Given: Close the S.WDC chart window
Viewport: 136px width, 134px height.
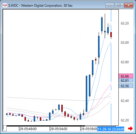Looking at the screenshot, I should [129, 5].
